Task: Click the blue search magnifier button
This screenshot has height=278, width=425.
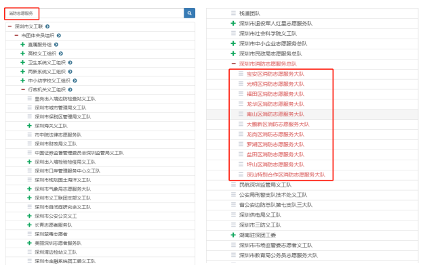Action: pyautogui.click(x=189, y=13)
